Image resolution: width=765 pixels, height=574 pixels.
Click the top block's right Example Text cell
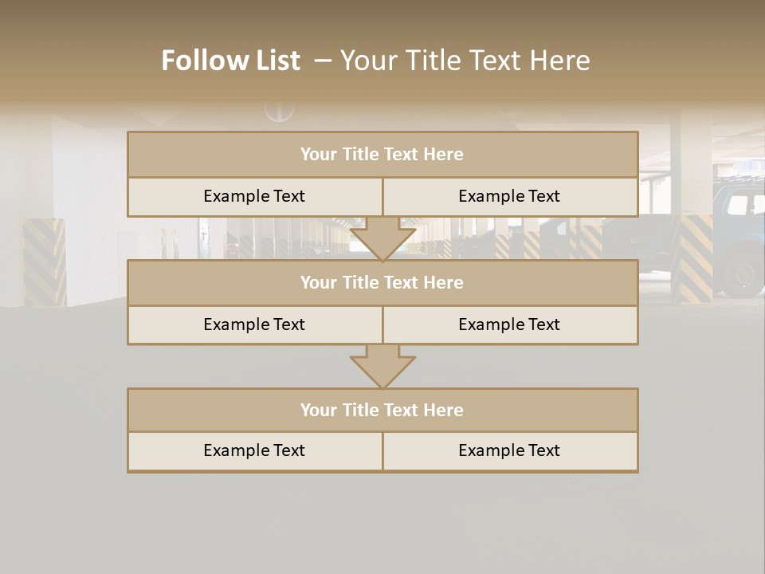pos(509,196)
